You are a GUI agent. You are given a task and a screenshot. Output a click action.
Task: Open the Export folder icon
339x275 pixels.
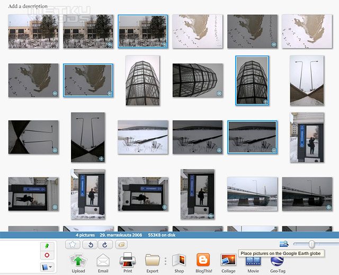(153, 260)
